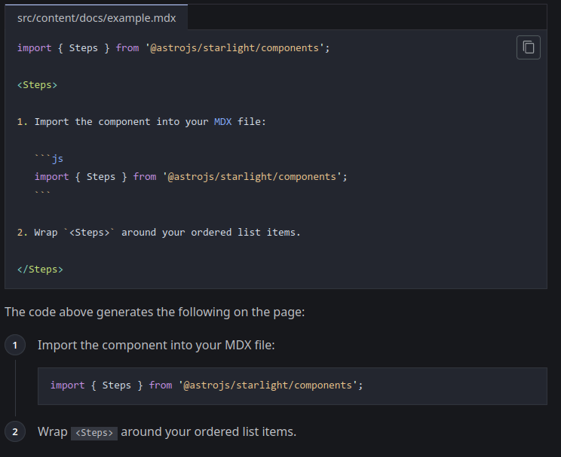Select the src/content/docs/example.mdx file tab
This screenshot has width=561, height=457.
[x=97, y=17]
